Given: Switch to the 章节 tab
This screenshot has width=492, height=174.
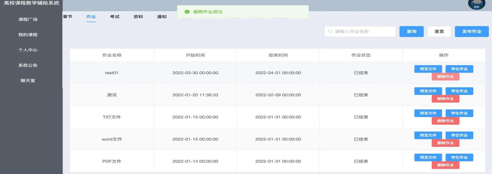Looking at the screenshot, I should (x=68, y=16).
